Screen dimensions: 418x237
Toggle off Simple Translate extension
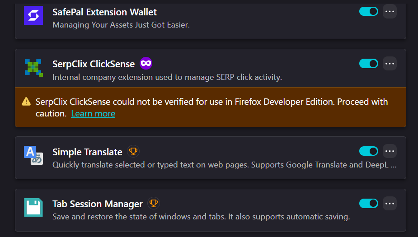click(369, 151)
